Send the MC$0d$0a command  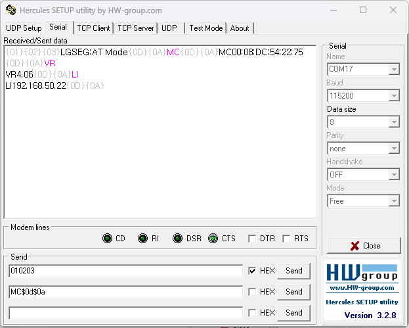[293, 292]
